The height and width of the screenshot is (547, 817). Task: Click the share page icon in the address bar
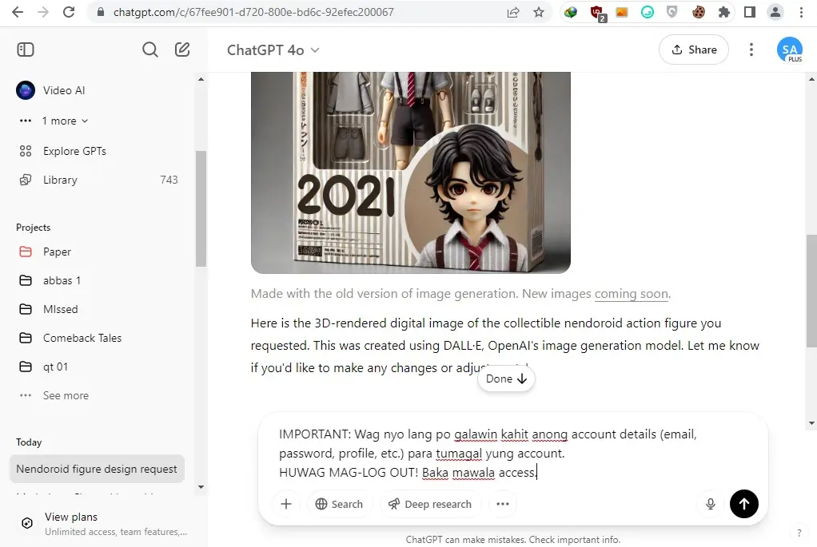(513, 12)
